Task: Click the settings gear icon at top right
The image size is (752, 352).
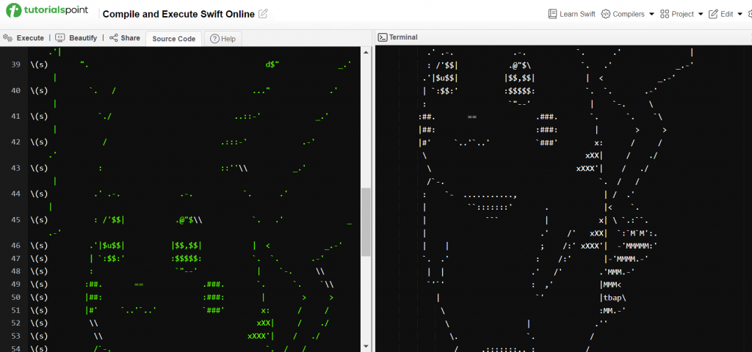Action: coord(749,14)
